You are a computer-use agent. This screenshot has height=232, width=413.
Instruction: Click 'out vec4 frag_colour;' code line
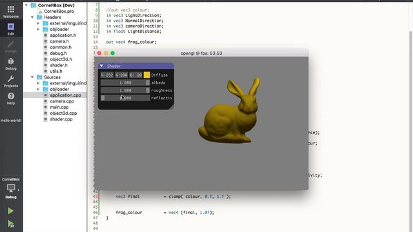pyautogui.click(x=131, y=42)
